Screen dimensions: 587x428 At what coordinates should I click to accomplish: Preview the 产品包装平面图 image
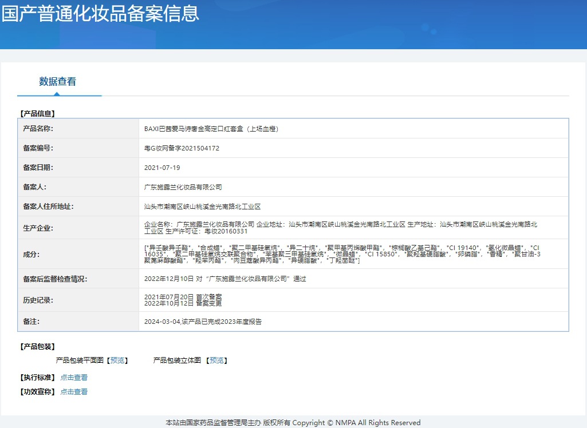[x=117, y=360]
